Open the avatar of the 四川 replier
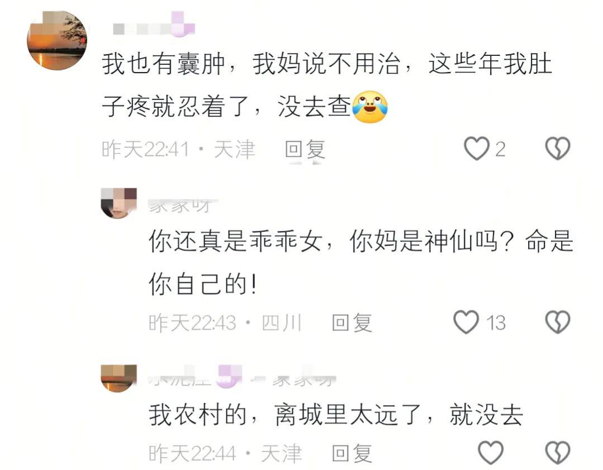603x470 pixels. 119,203
